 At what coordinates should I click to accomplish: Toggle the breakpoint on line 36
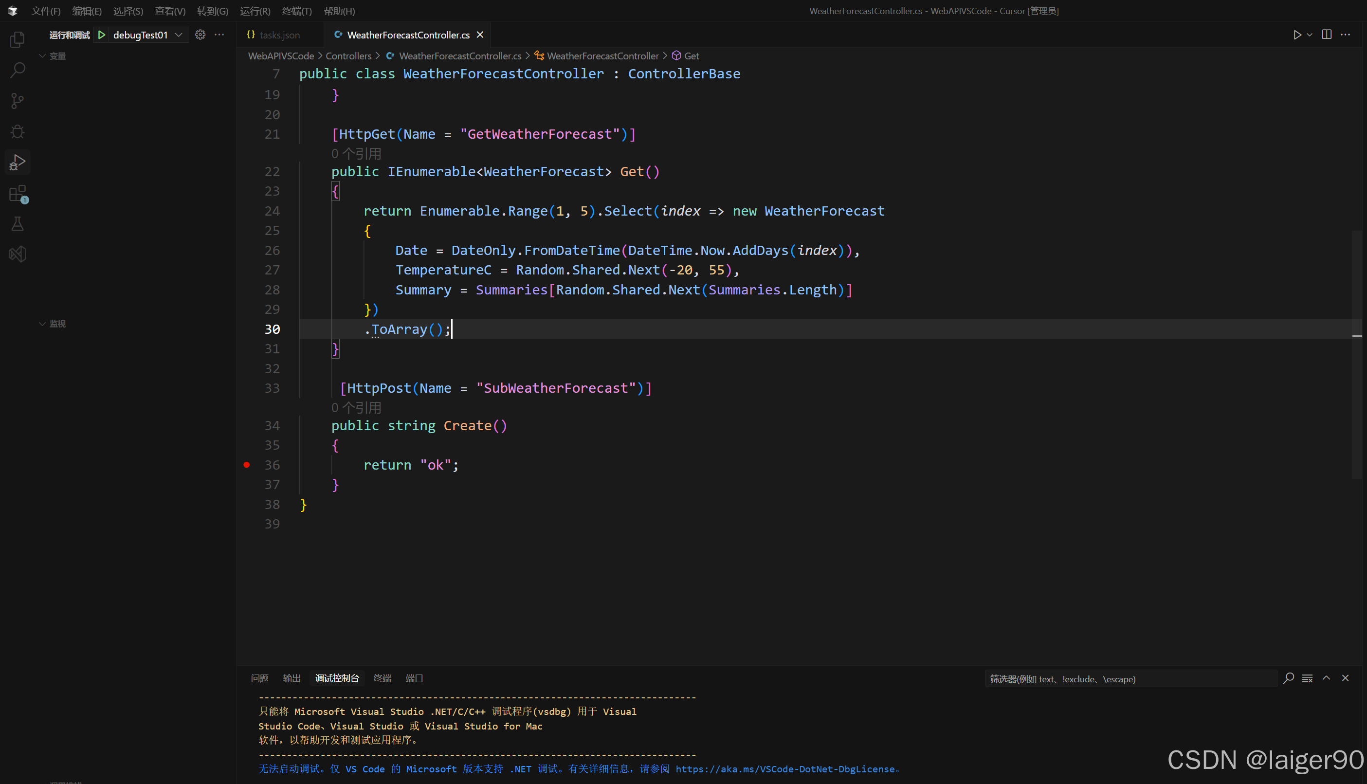247,465
